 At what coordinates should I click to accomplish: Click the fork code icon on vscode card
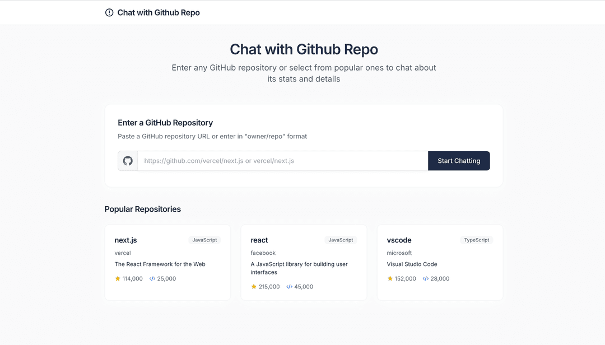(425, 278)
